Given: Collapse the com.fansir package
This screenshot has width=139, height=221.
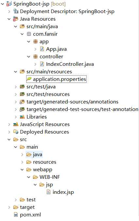Looking at the screenshot, I should tap(22, 34).
